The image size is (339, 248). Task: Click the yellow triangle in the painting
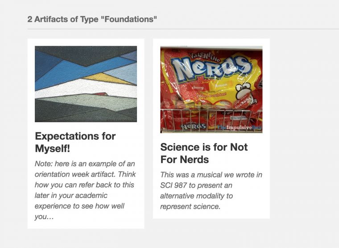pyautogui.click(x=108, y=78)
